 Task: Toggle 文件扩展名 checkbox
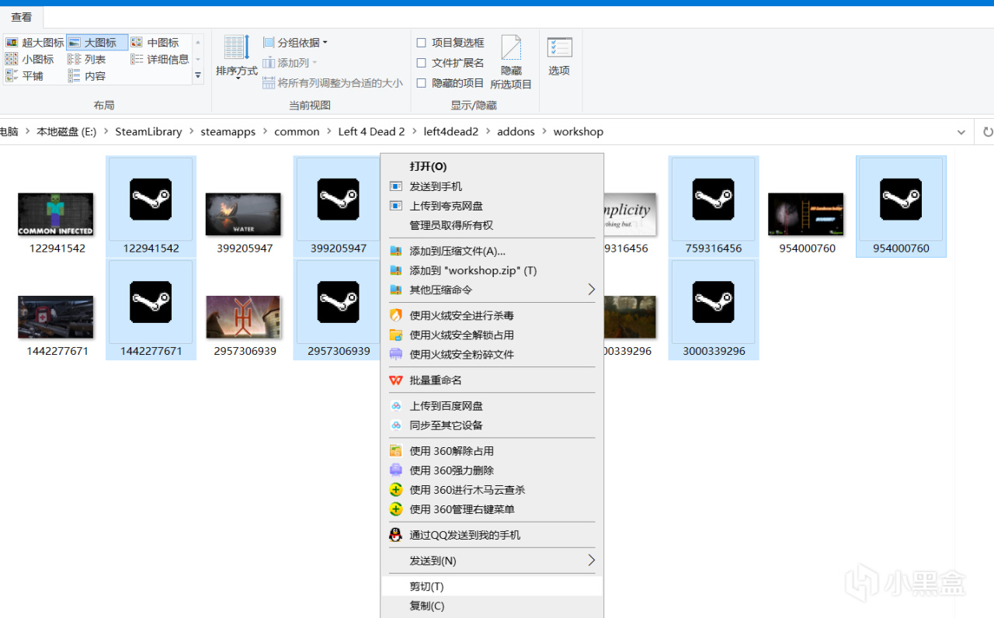422,63
